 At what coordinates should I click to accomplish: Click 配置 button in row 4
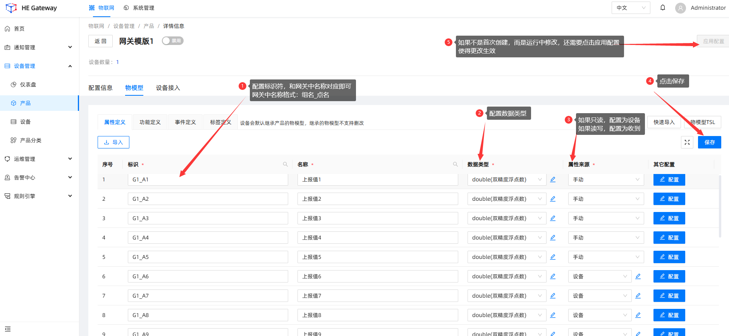[669, 238]
